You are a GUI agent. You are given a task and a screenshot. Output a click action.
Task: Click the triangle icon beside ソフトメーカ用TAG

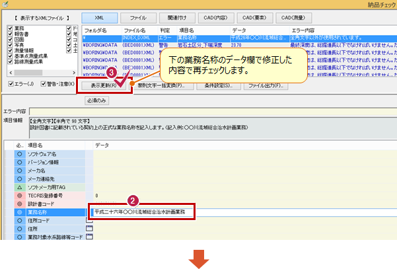(x=18, y=187)
